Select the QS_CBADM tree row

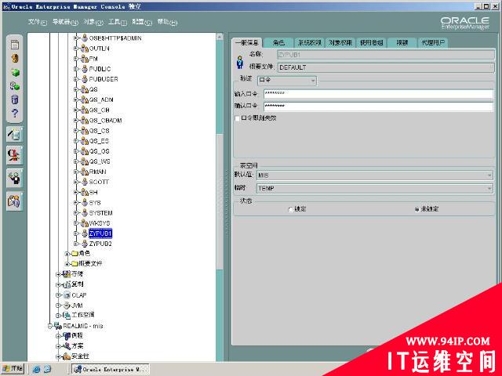pyautogui.click(x=105, y=121)
